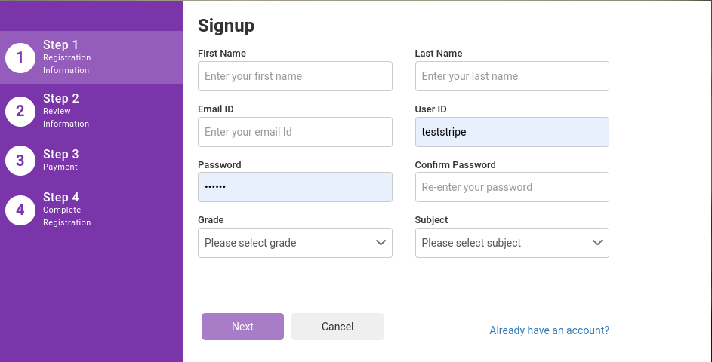Focus the Confirm Password field
712x362 pixels.
[x=512, y=187]
